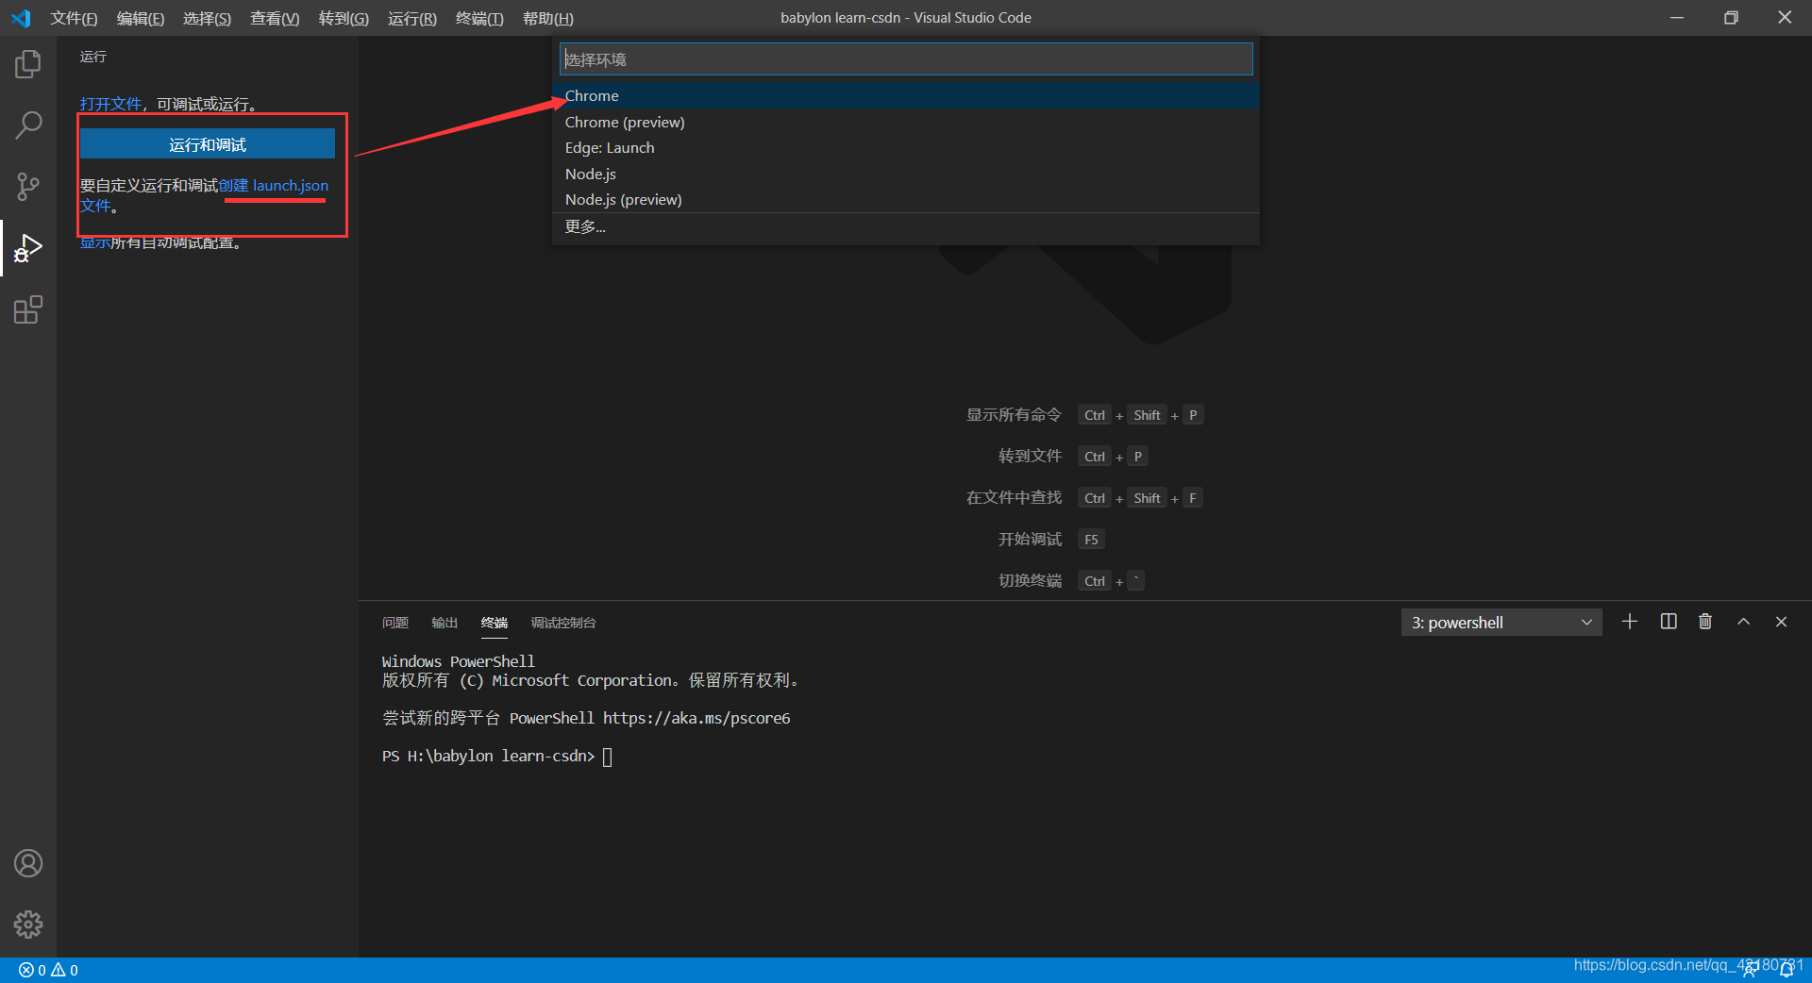This screenshot has height=983, width=1812.
Task: Kill terminal with trash icon
Action: click(1705, 622)
